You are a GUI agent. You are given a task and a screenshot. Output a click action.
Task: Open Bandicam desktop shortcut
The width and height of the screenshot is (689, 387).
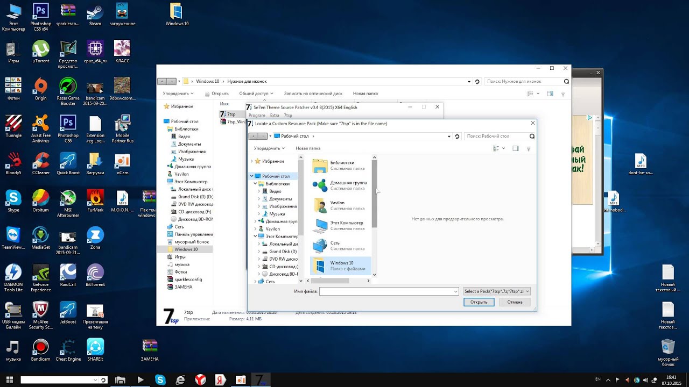41,349
